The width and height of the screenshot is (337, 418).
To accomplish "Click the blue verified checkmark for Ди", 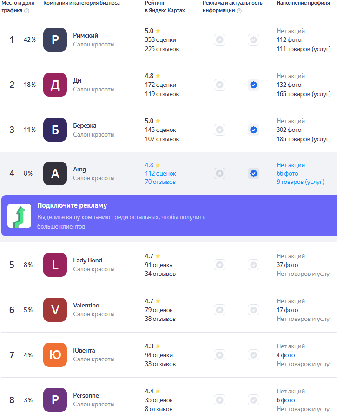I will (x=253, y=85).
